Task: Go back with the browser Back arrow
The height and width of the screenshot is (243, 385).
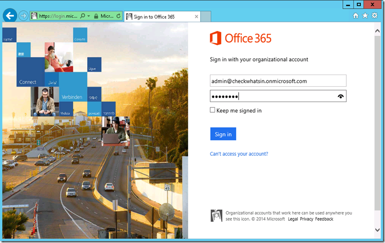Action: [x=10, y=15]
